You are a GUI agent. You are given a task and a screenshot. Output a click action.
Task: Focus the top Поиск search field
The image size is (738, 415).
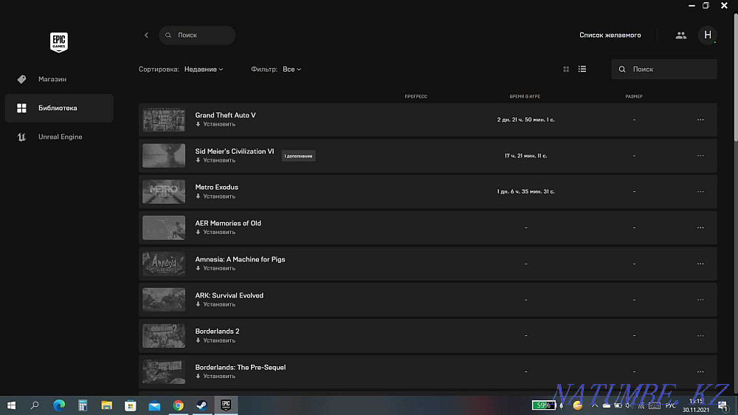coord(197,35)
